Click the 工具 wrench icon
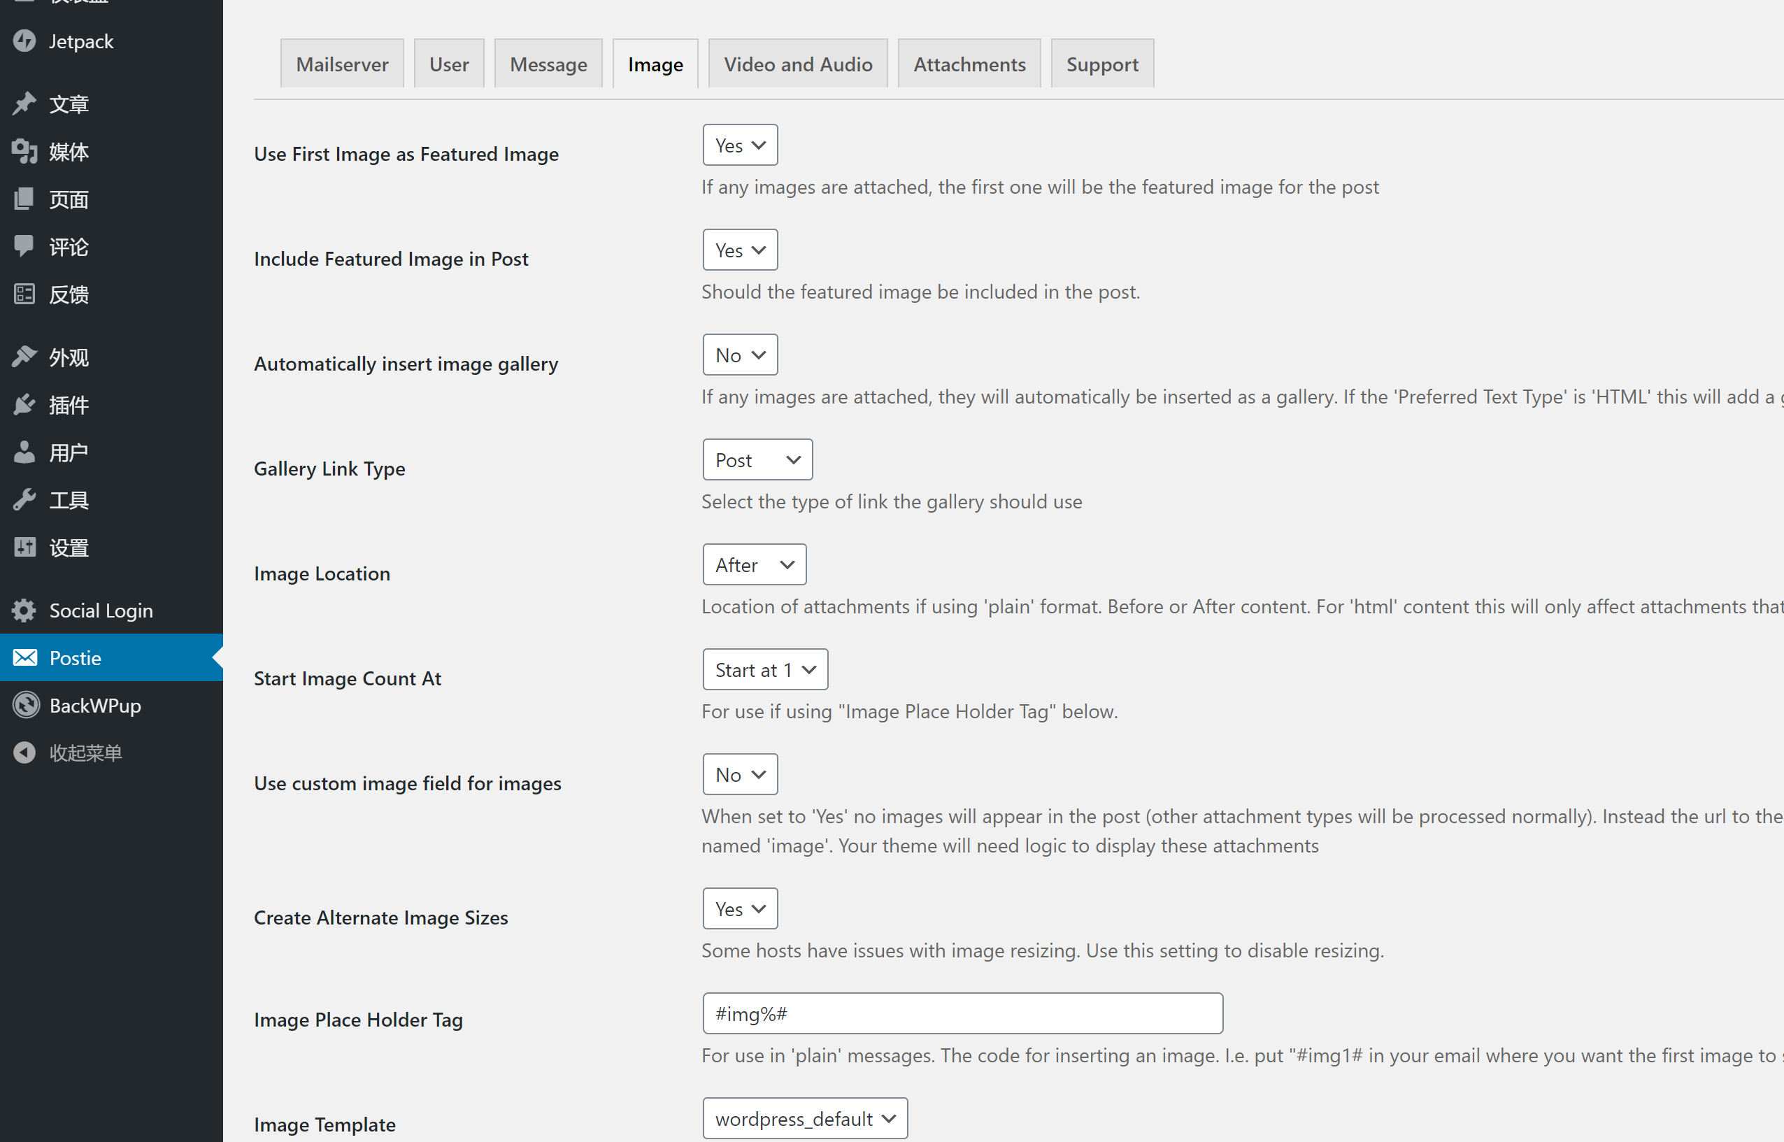Screen dimensions: 1784x1142 coord(24,500)
